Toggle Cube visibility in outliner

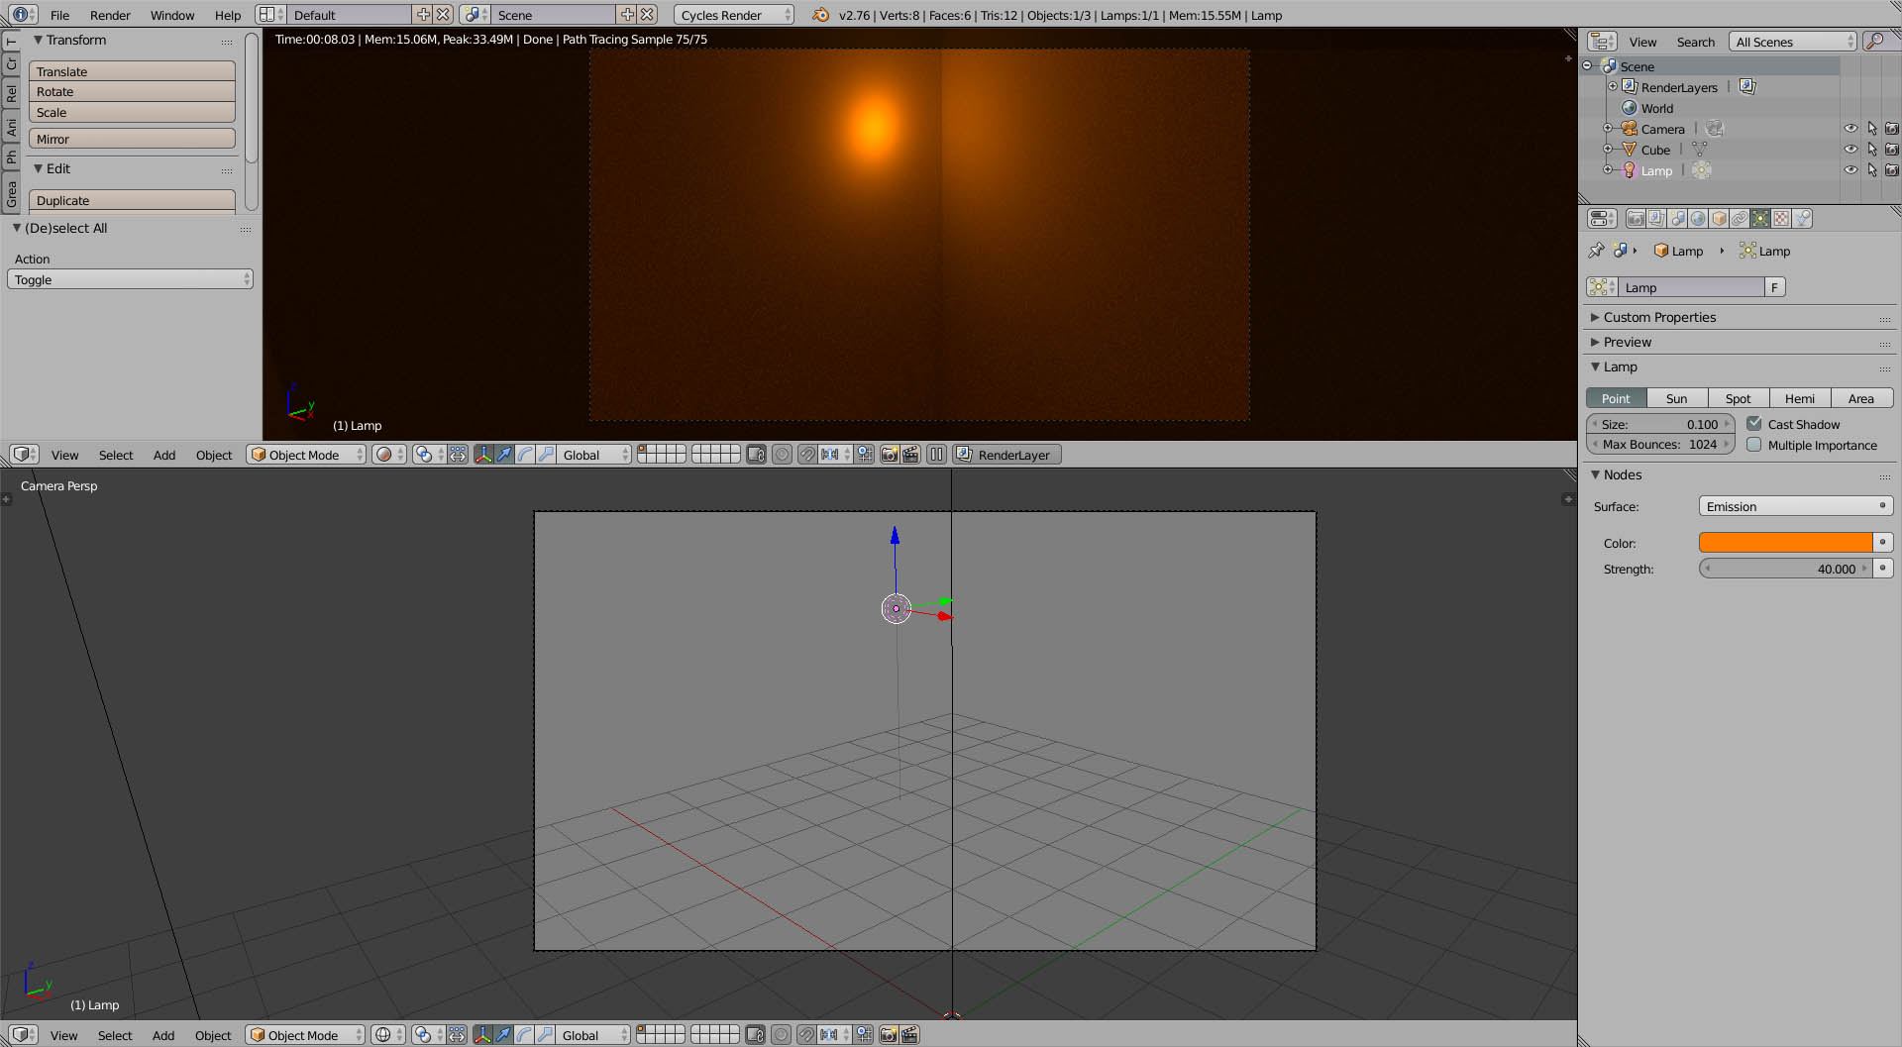pos(1850,150)
